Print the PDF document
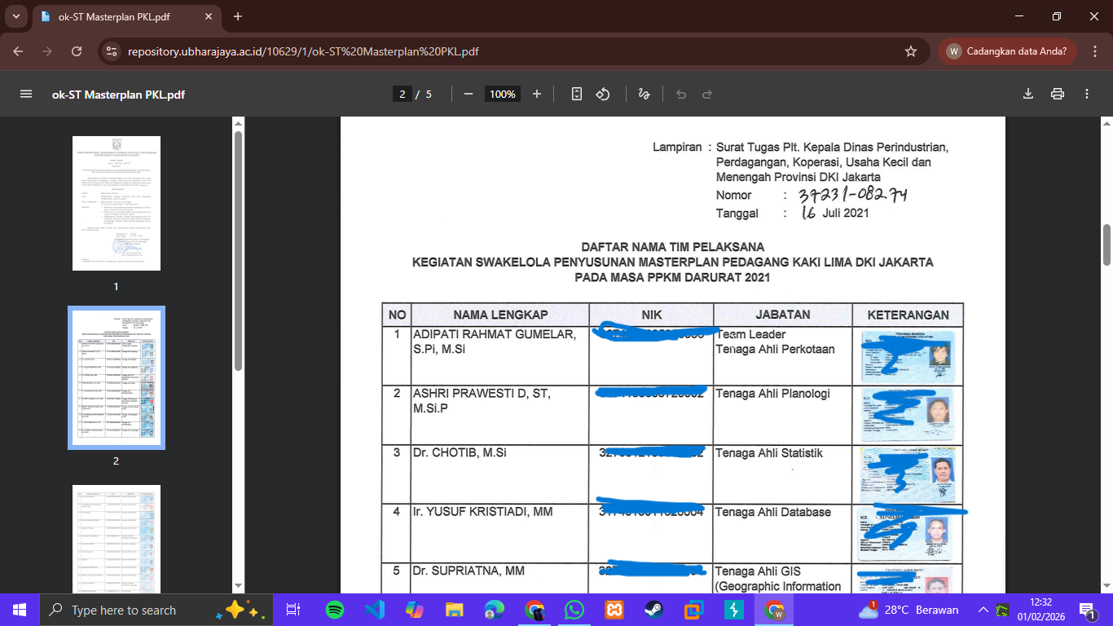This screenshot has width=1113, height=626. [x=1058, y=94]
